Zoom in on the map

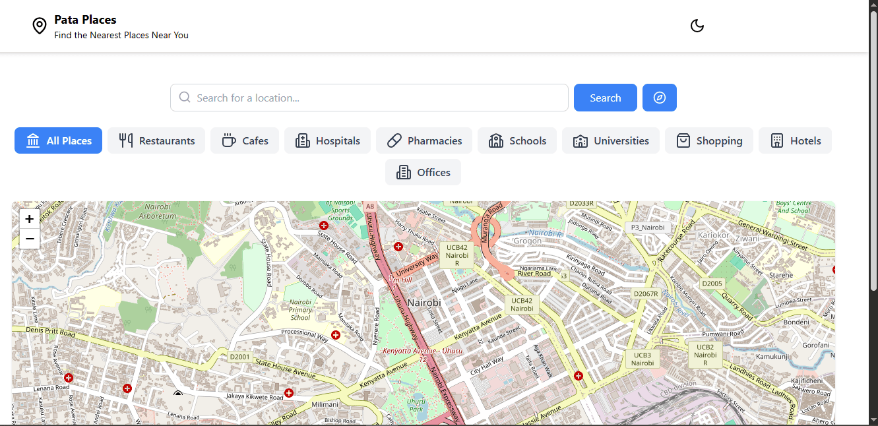30,219
